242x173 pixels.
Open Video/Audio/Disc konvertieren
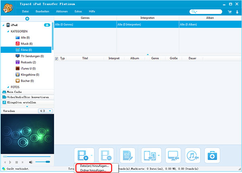(27, 97)
